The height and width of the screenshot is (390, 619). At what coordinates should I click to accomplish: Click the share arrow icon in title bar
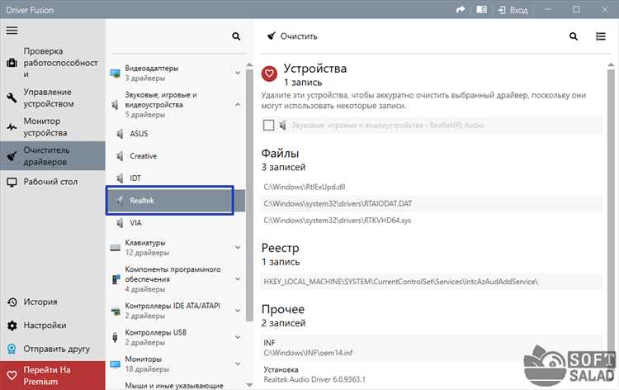pos(461,9)
